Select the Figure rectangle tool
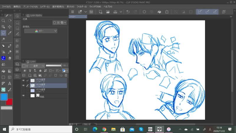This screenshot has width=236, height=133. 3,77
